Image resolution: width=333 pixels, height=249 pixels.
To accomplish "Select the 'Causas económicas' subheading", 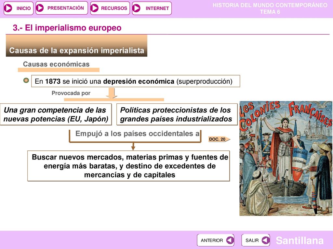I will (56, 64).
